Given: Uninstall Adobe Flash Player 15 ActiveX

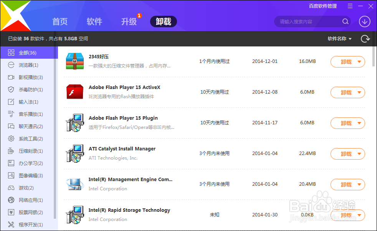Looking at the screenshot, I should pos(346,92).
